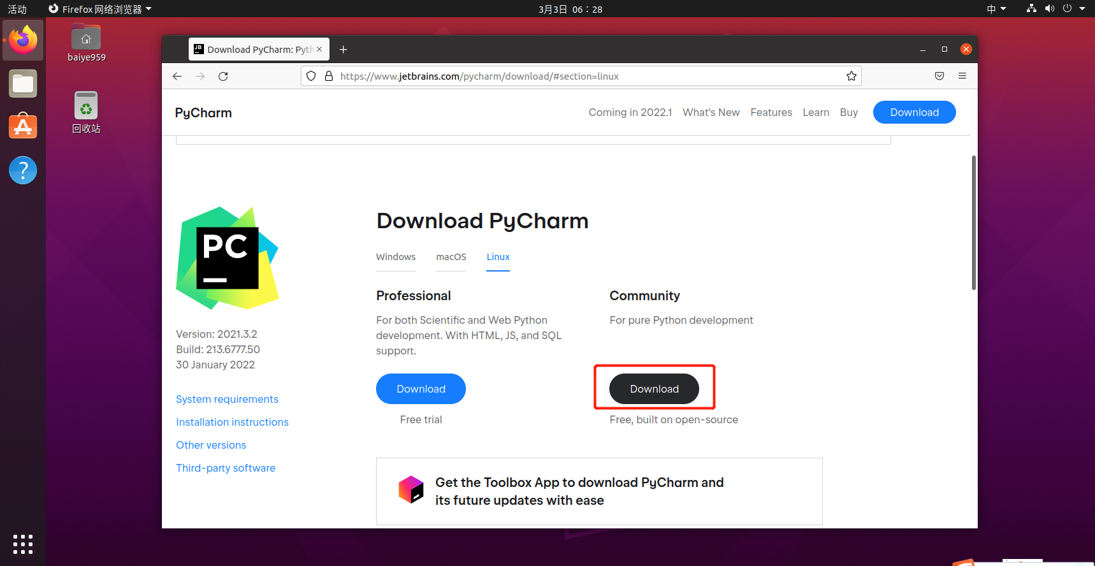Open the Firefox hamburger menu
The width and height of the screenshot is (1095, 566).
click(962, 76)
